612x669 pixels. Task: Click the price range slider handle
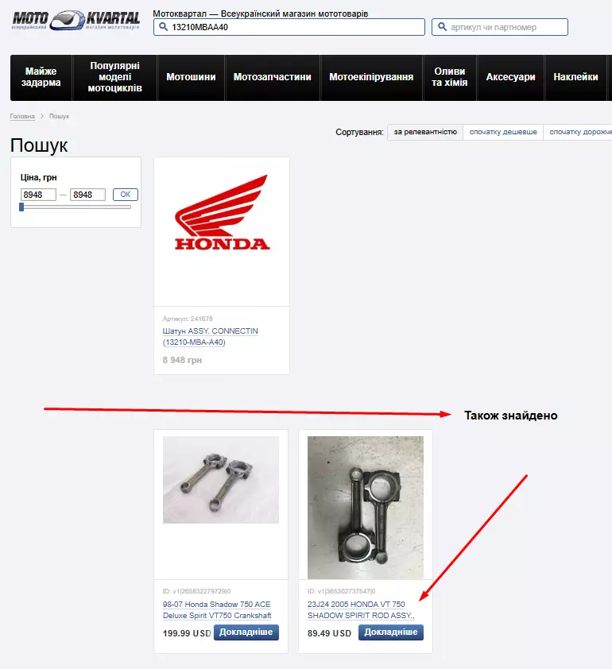pos(21,207)
